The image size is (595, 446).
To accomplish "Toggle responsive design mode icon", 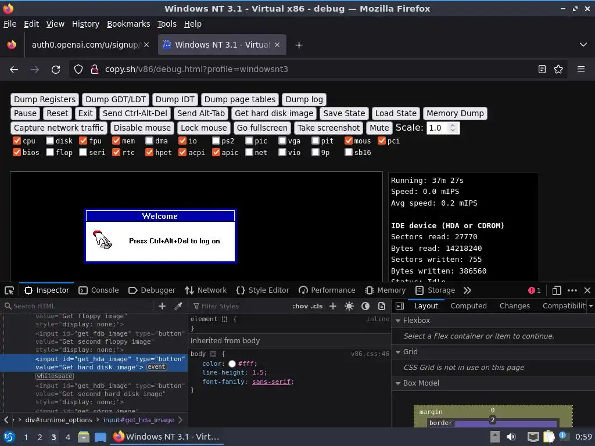I will (x=557, y=290).
